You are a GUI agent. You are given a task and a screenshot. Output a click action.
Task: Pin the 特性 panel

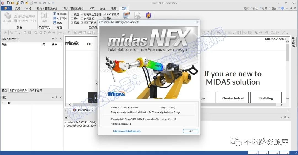tap(57, 97)
